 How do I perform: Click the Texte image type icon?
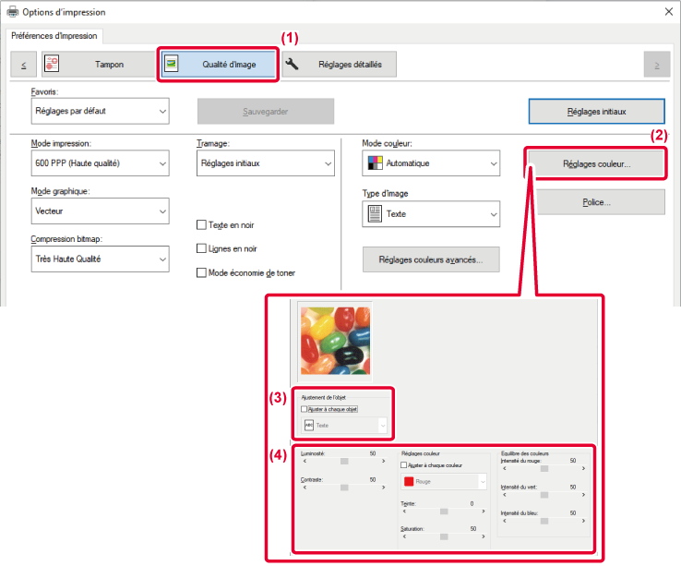pos(373,213)
